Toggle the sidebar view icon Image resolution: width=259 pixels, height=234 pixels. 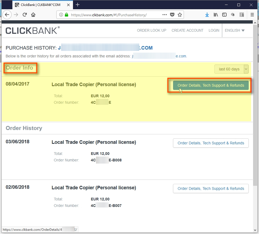[x=224, y=15]
